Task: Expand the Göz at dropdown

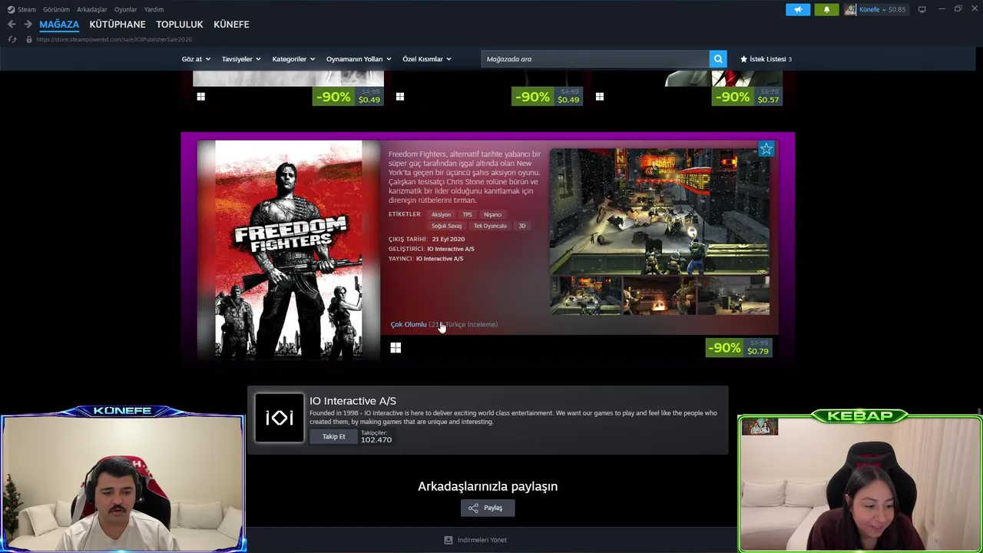Action: [196, 59]
